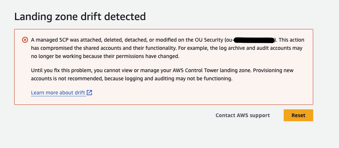The width and height of the screenshot is (339, 148).
Task: Click the Landing zone drift detected heading
Action: [80, 17]
